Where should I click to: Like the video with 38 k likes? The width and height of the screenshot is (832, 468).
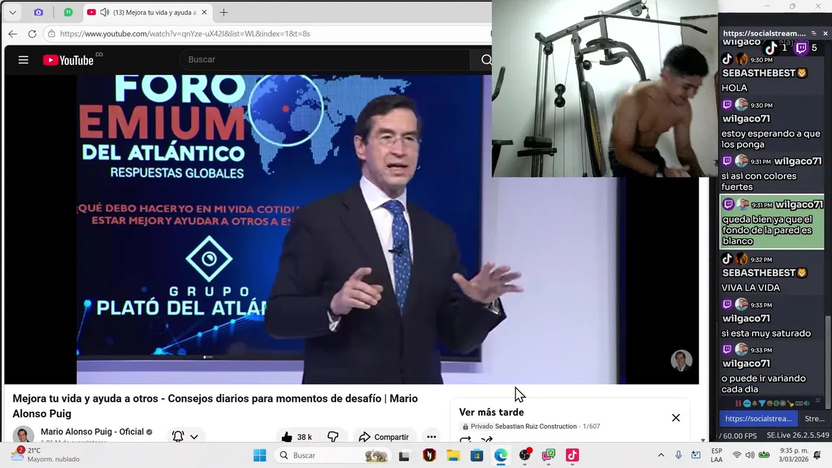pos(296,437)
